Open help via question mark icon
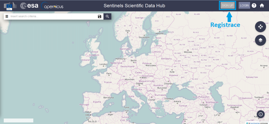Viewport: 269px width, 124px height. [254, 5]
